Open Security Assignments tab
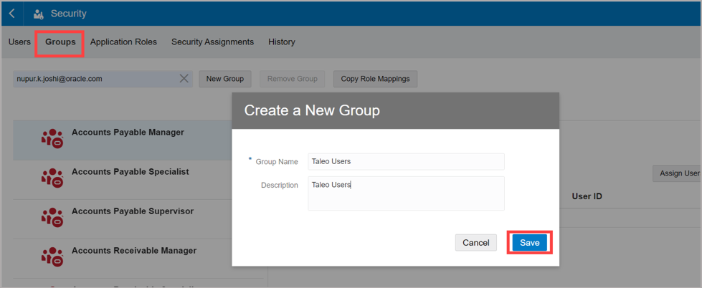 pos(212,42)
